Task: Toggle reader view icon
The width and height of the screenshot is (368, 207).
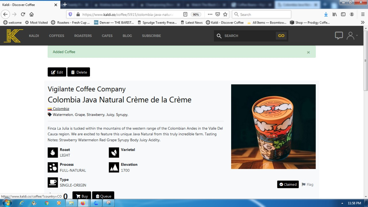Action: 185,14
